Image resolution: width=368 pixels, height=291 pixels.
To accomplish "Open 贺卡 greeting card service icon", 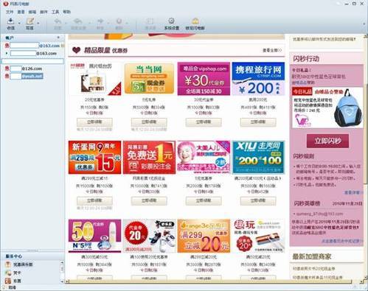I will click(x=9, y=273).
